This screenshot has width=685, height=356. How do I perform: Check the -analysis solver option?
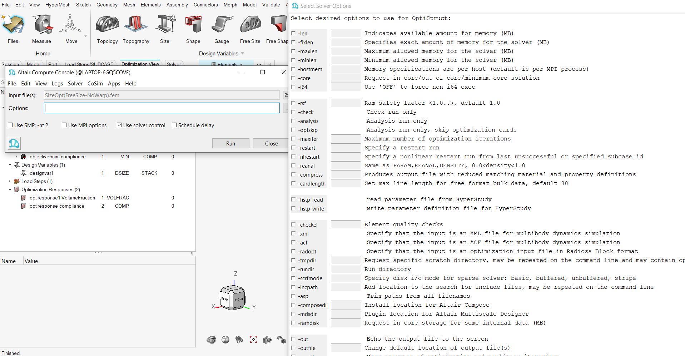(293, 121)
